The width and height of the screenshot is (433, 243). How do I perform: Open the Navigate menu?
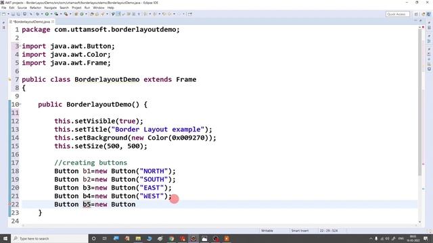click(x=50, y=7)
